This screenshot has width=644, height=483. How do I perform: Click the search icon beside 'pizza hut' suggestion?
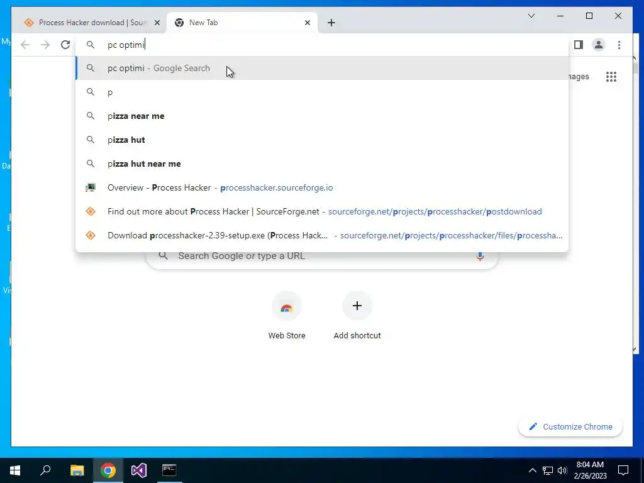click(x=91, y=140)
